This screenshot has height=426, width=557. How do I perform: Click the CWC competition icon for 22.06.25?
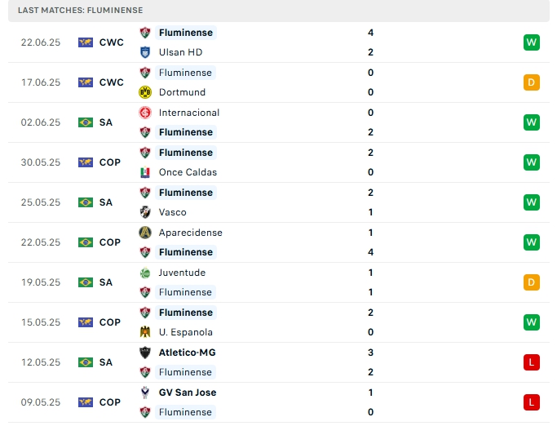[x=86, y=42]
